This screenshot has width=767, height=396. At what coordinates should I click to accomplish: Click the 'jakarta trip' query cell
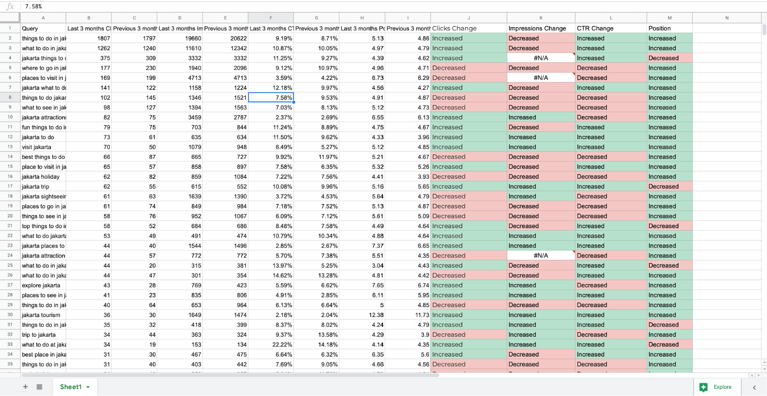tap(43, 187)
